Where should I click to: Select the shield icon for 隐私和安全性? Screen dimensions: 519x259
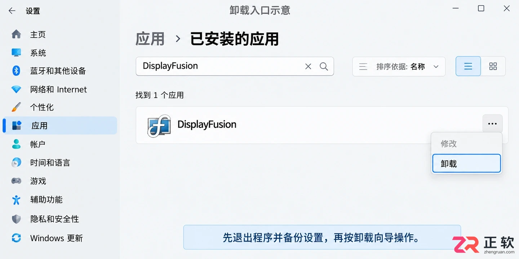coord(16,219)
